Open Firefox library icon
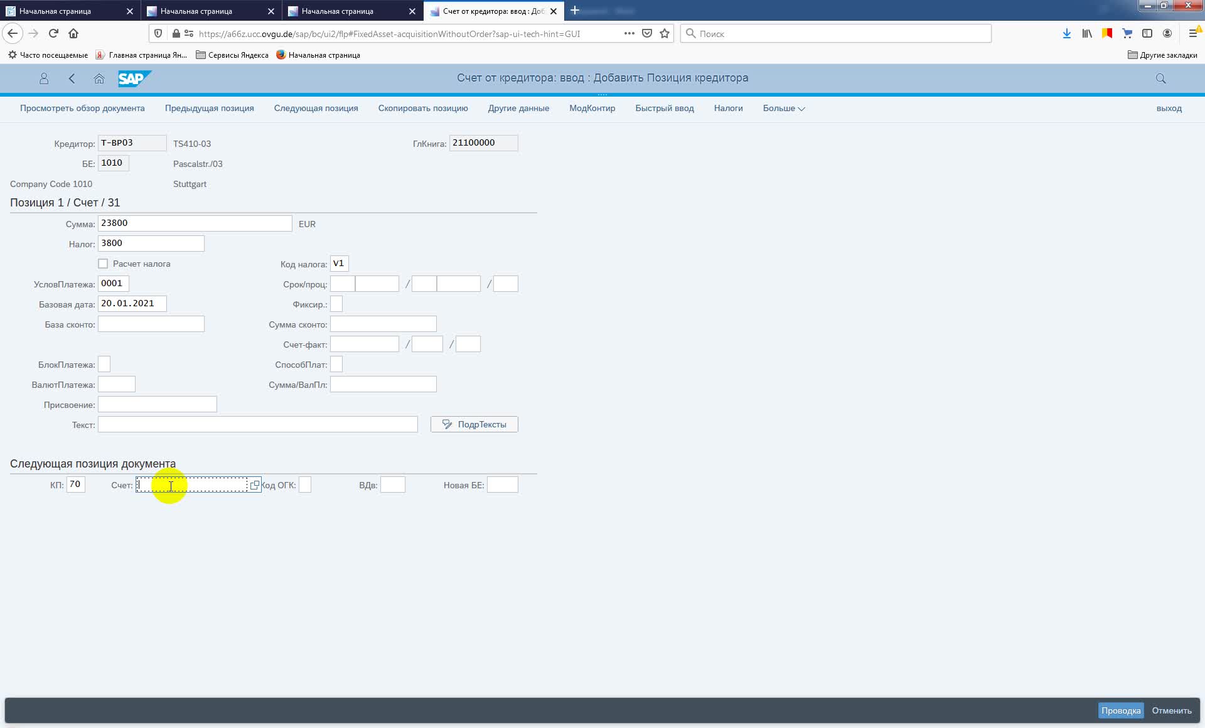1205x728 pixels. click(1087, 33)
